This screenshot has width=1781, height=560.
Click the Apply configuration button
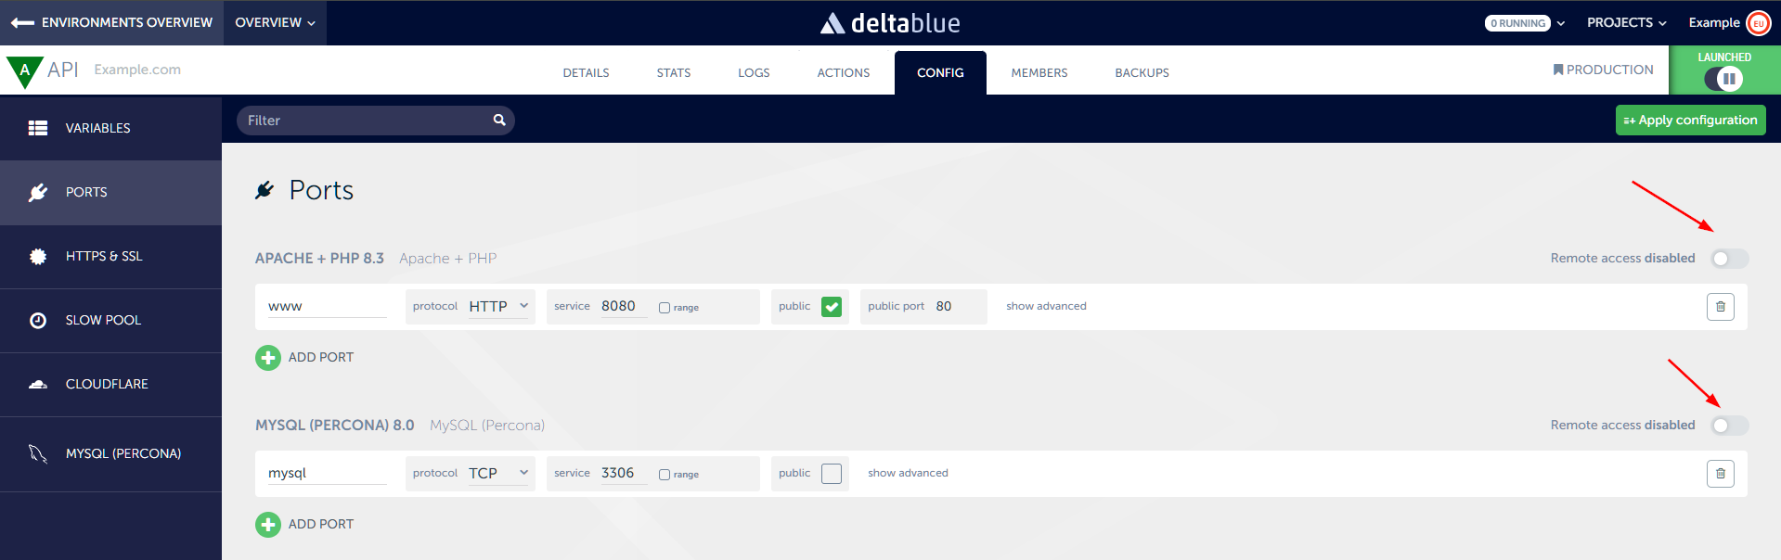pyautogui.click(x=1690, y=121)
